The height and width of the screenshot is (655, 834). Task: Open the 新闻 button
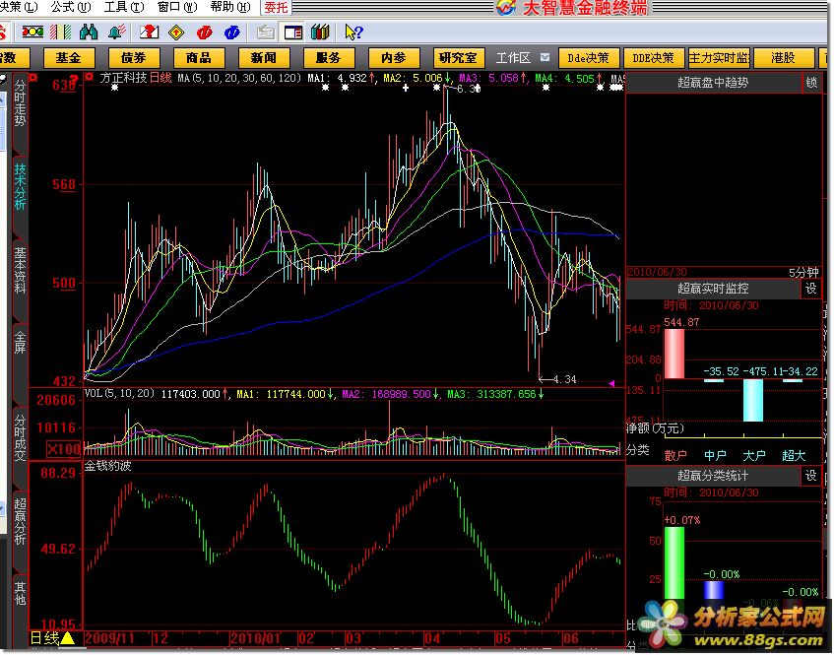pos(263,58)
